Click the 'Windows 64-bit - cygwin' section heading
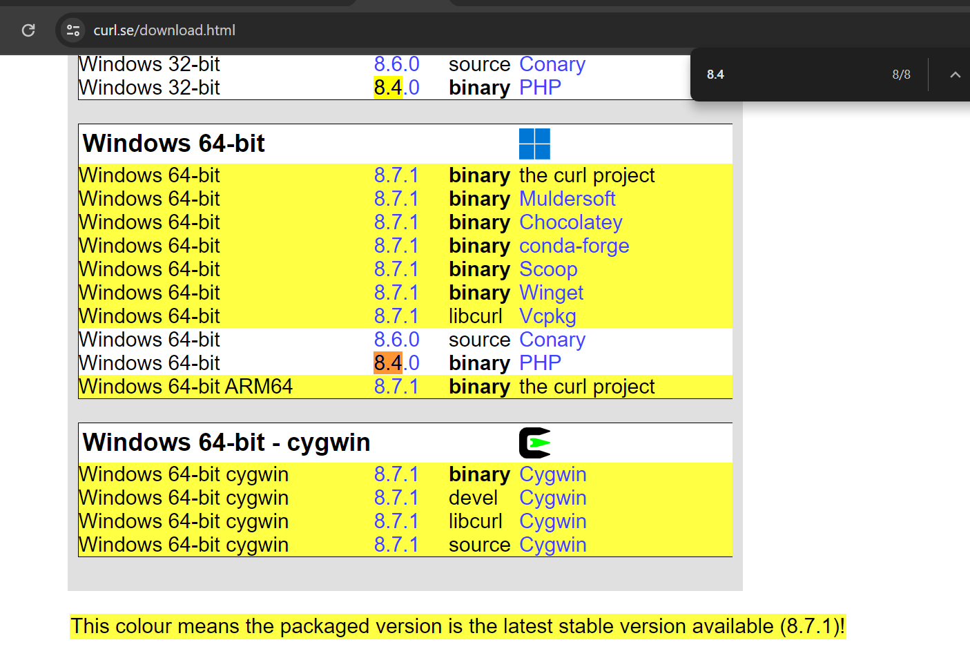Image resolution: width=970 pixels, height=649 pixels. point(226,443)
